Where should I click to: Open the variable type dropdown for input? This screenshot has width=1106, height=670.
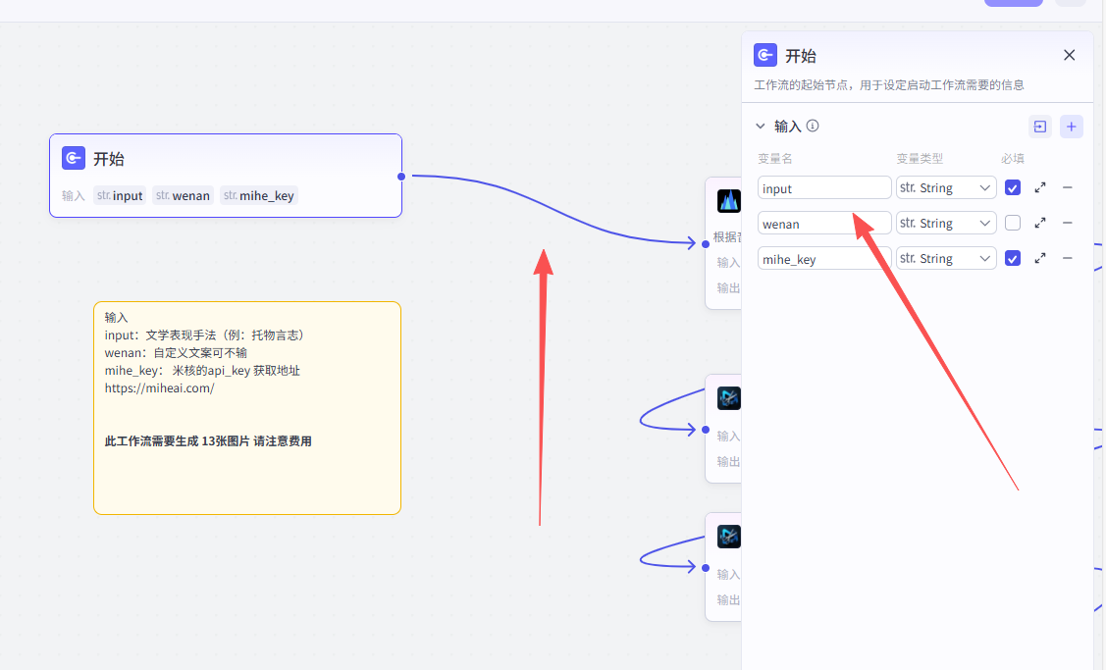click(x=946, y=188)
